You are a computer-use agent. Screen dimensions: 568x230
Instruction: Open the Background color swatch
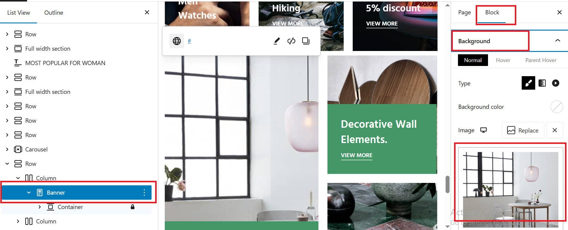coord(557,107)
